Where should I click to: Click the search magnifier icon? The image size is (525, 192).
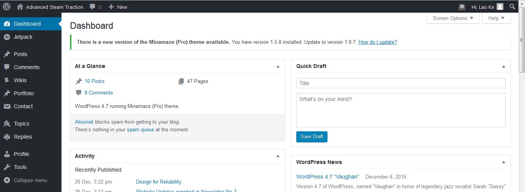click(x=512, y=7)
